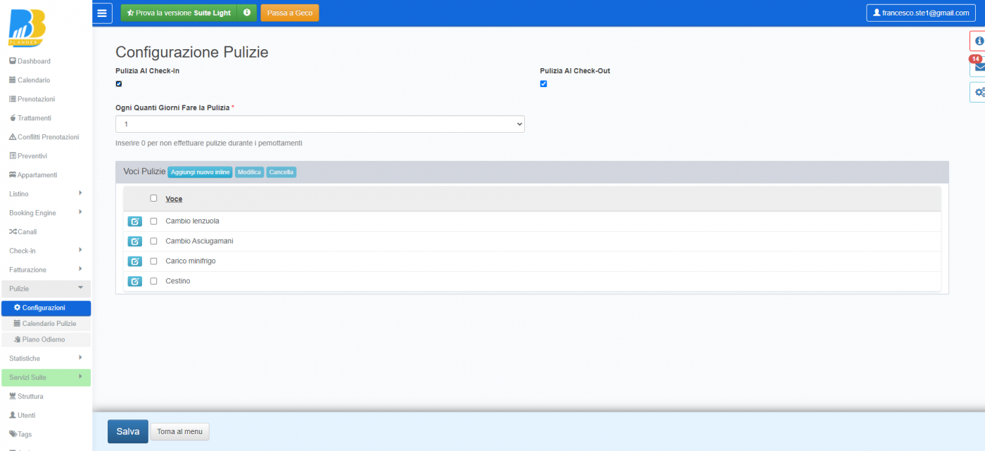Screen dimensions: 985x451
Task: Toggle Pulizia Al Check-Out checkbox
Action: [543, 84]
